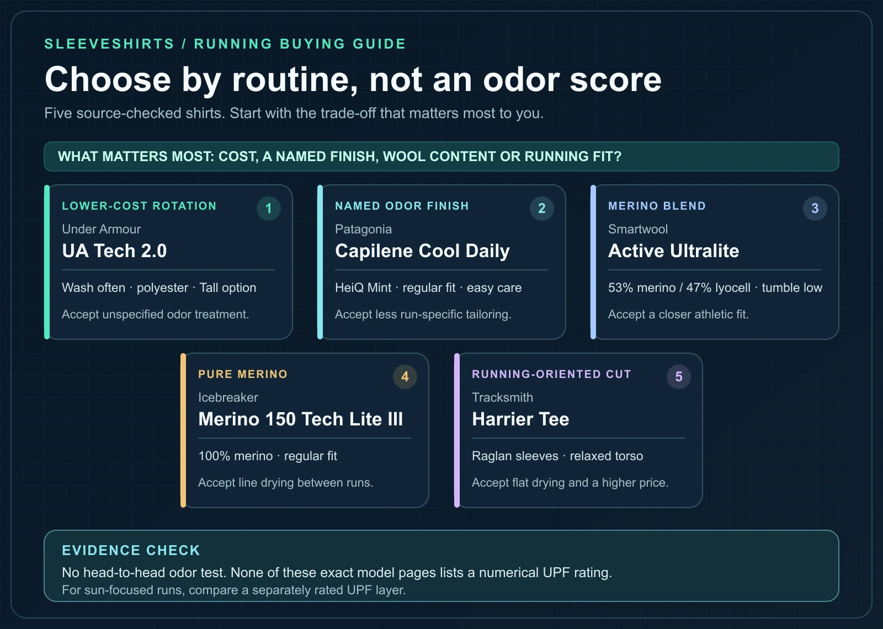Screen dimensions: 883x629
Task: Click the number 3 badge on Smartwool card
Action: tap(815, 209)
